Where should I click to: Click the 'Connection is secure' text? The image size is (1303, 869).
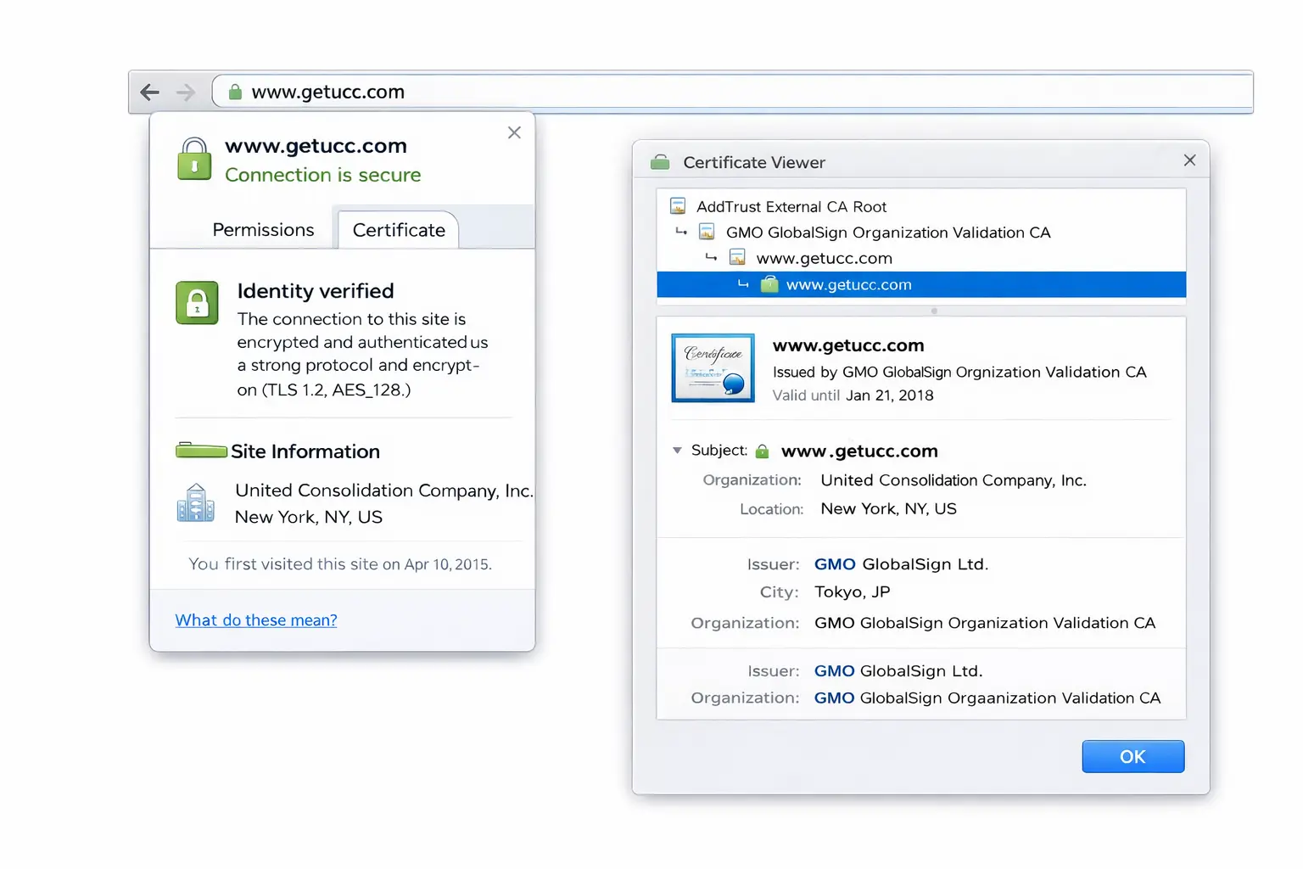pyautogui.click(x=322, y=175)
